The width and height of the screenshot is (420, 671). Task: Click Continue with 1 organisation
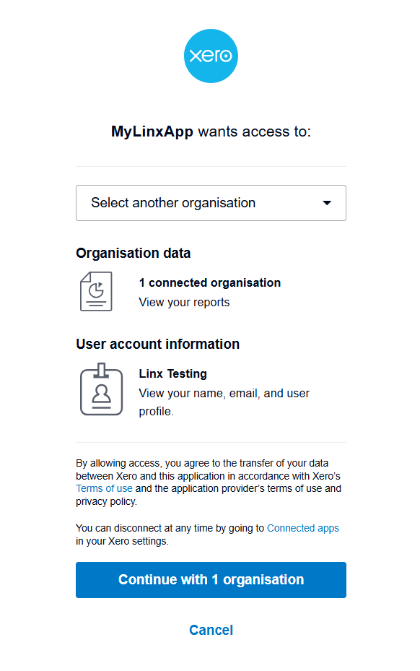point(211,579)
